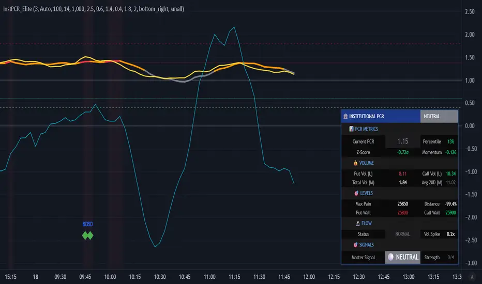The height and width of the screenshot is (284, 482).
Task: Click the white circle in Master Signal
Action: tap(391, 257)
